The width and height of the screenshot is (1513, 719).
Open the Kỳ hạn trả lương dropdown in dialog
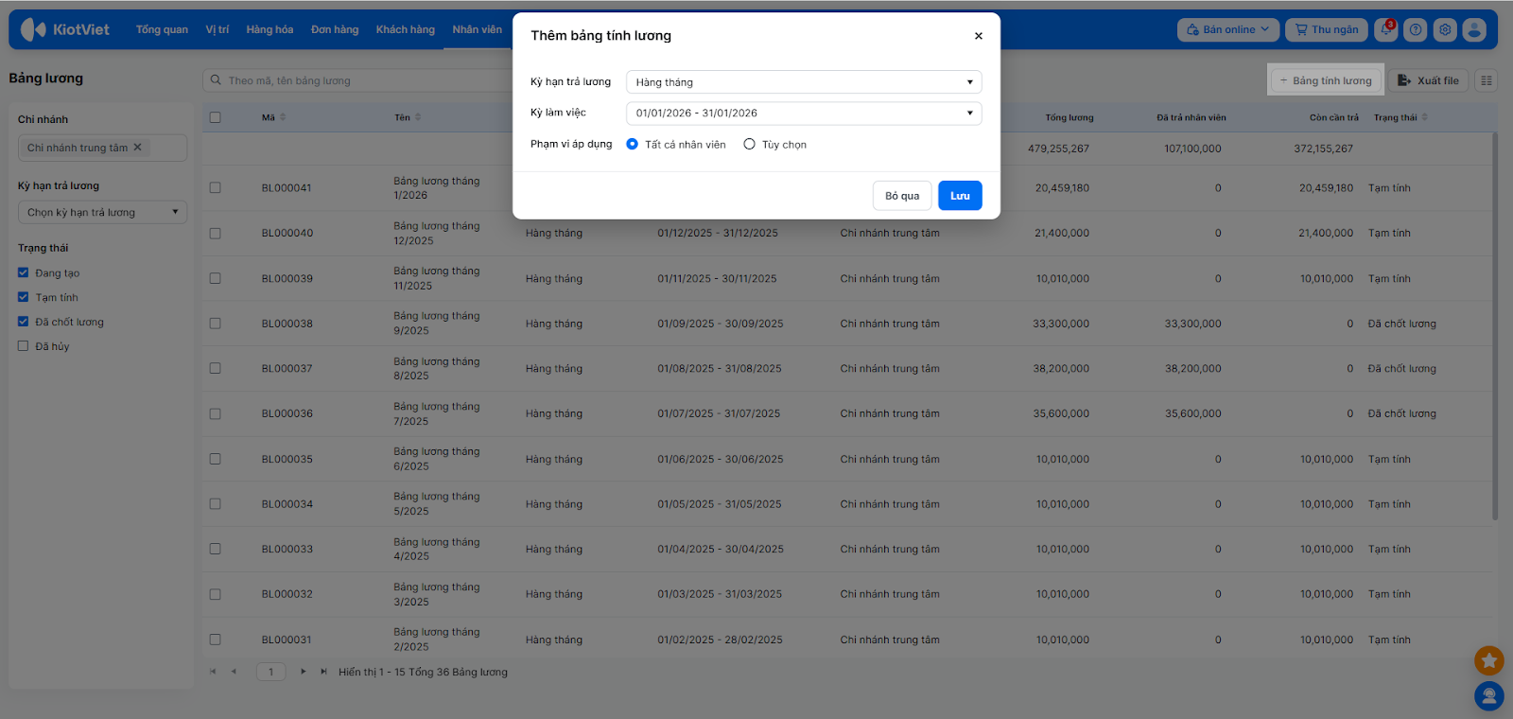tap(803, 82)
